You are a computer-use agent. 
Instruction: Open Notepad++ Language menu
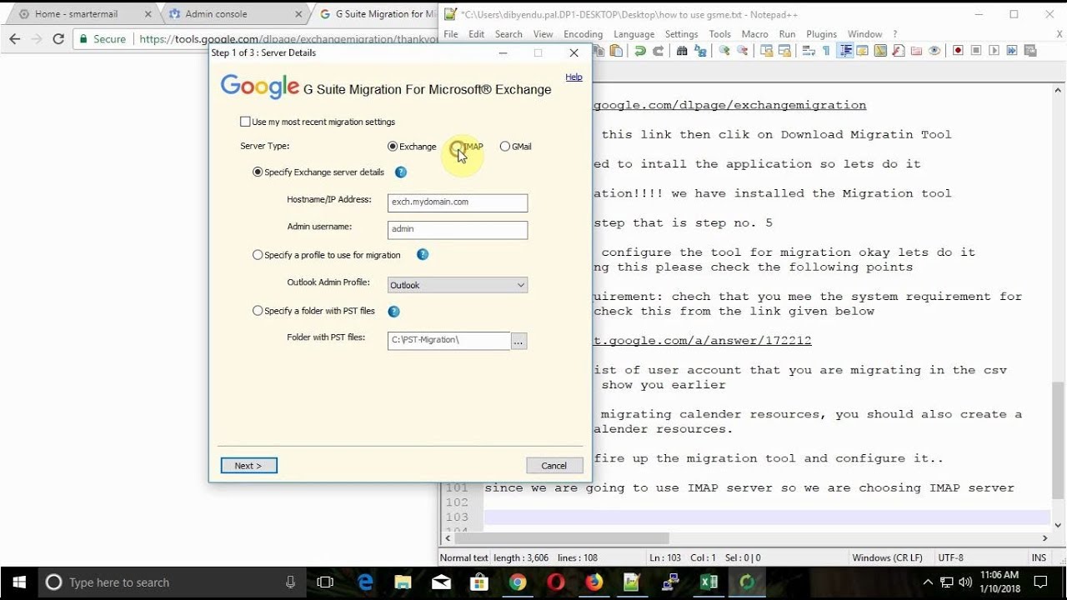pos(634,34)
